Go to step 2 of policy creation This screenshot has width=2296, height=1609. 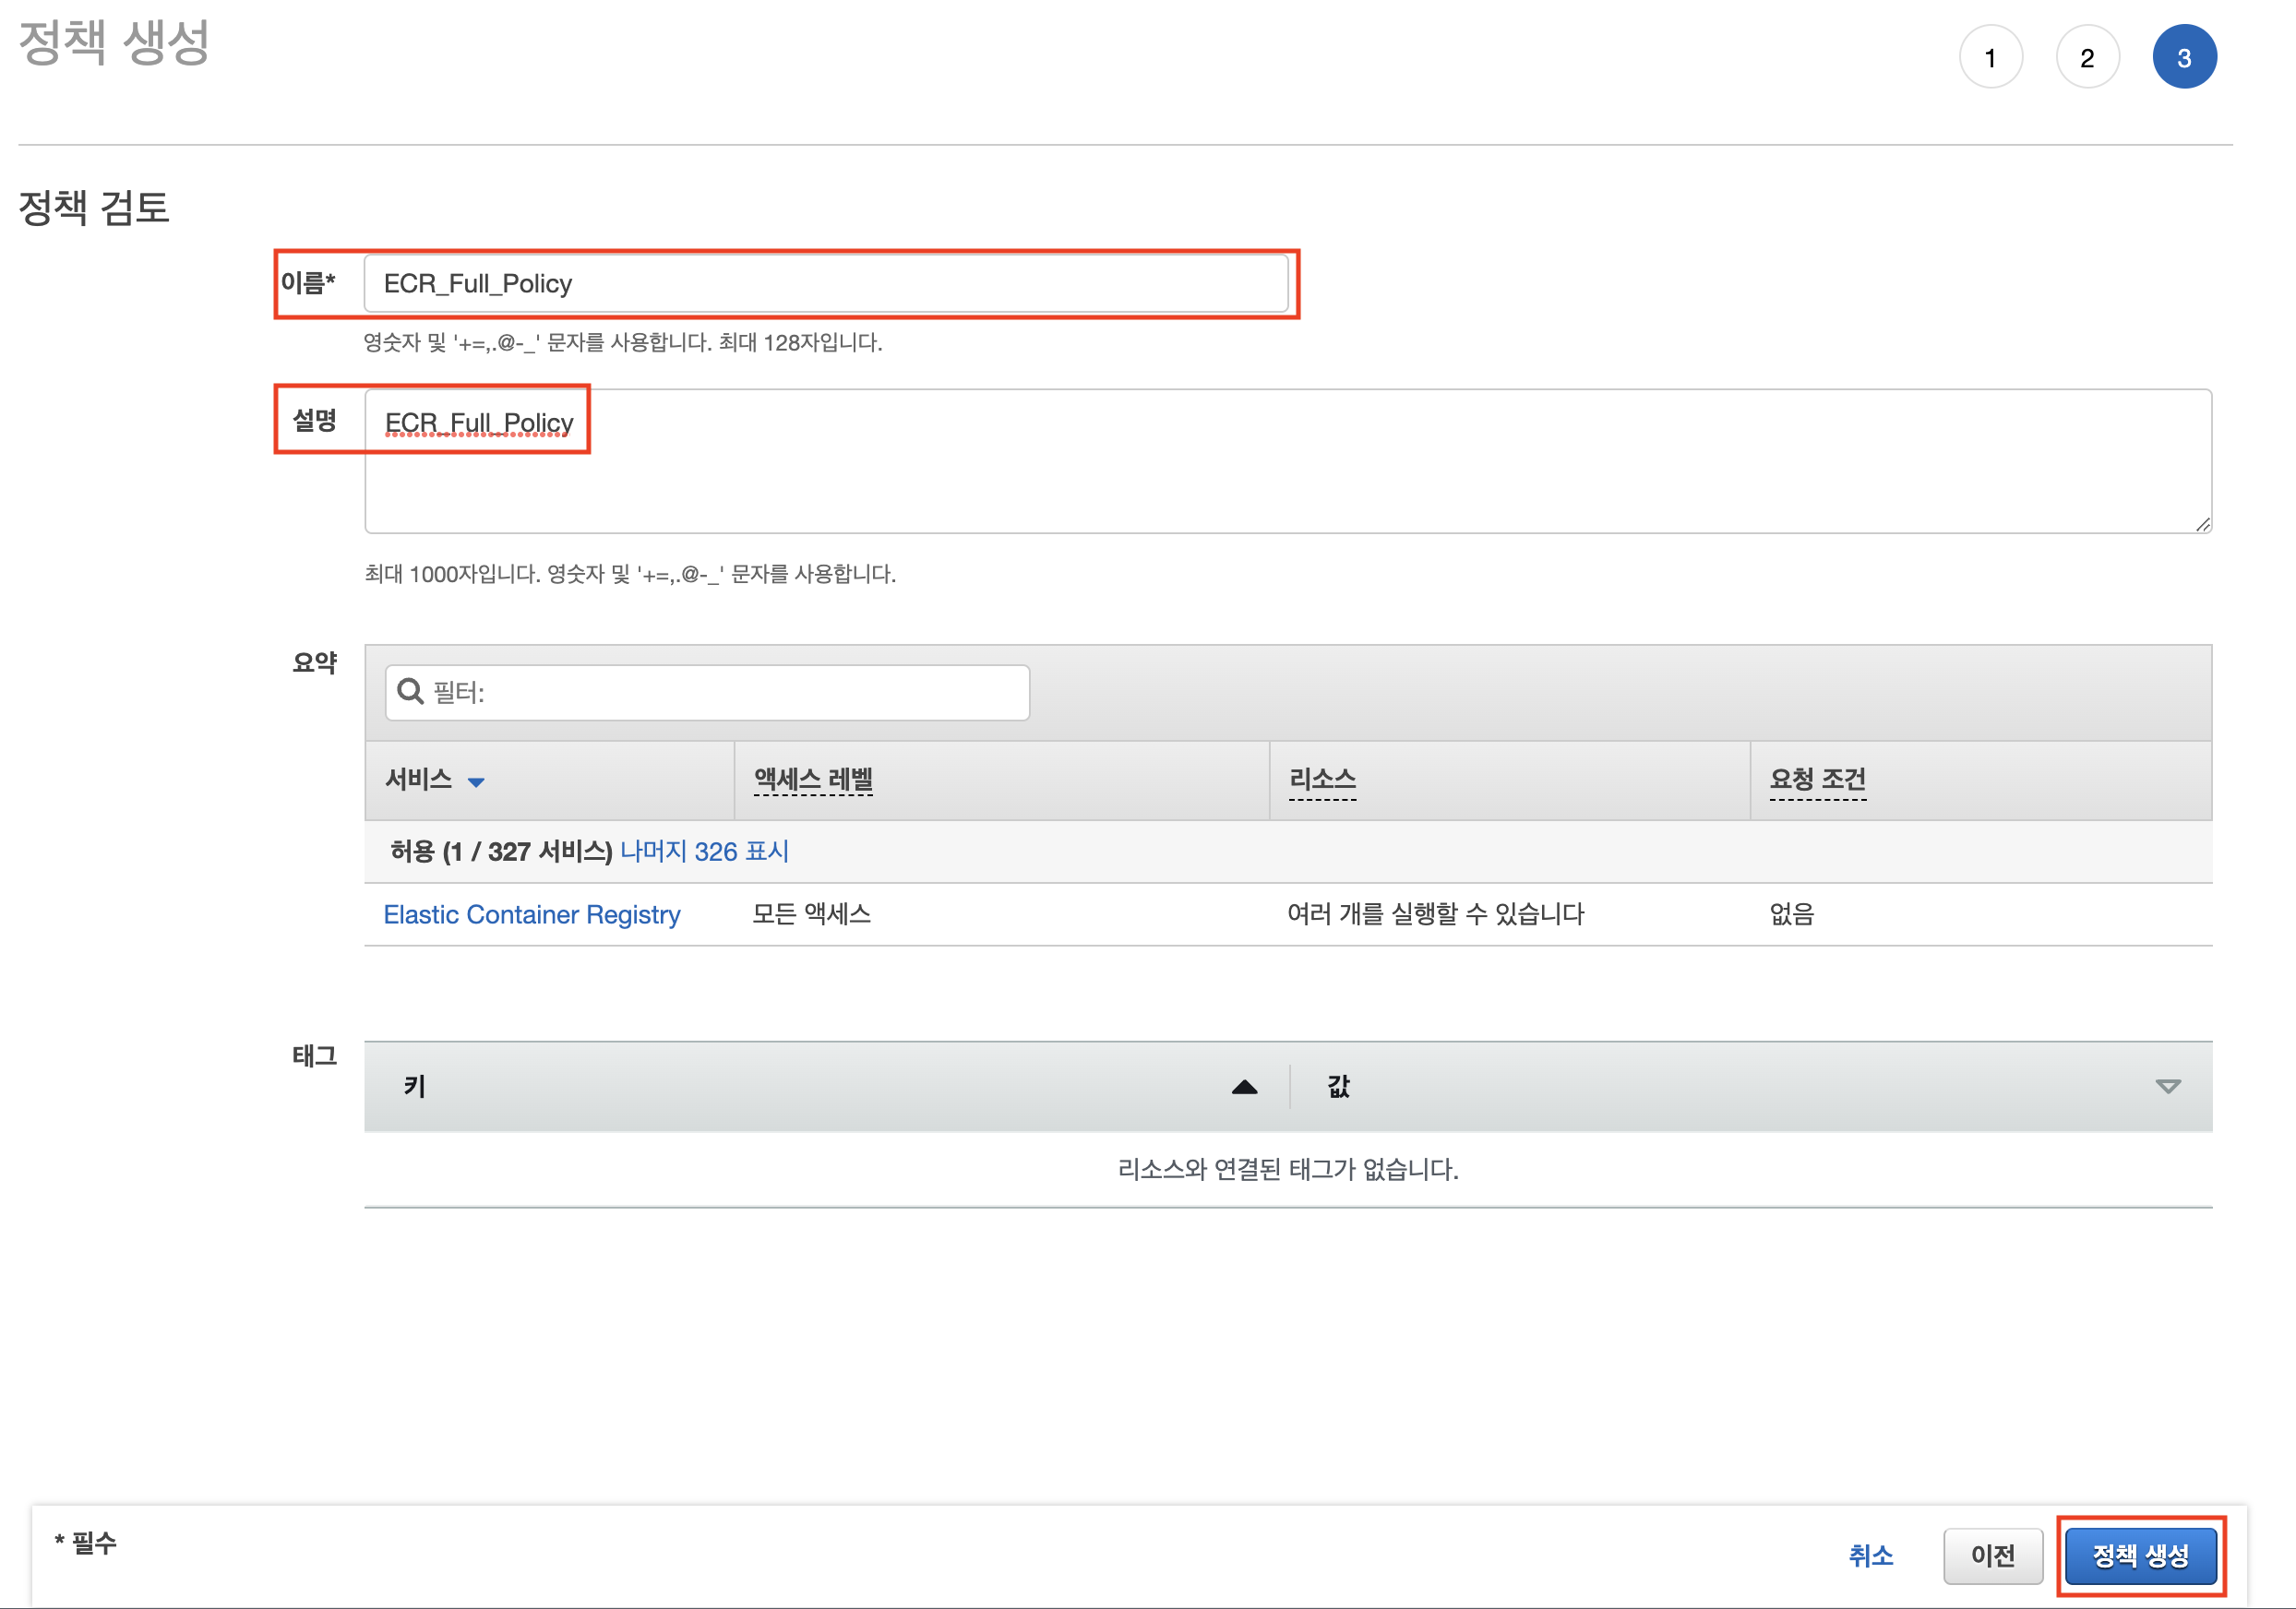click(x=2087, y=58)
